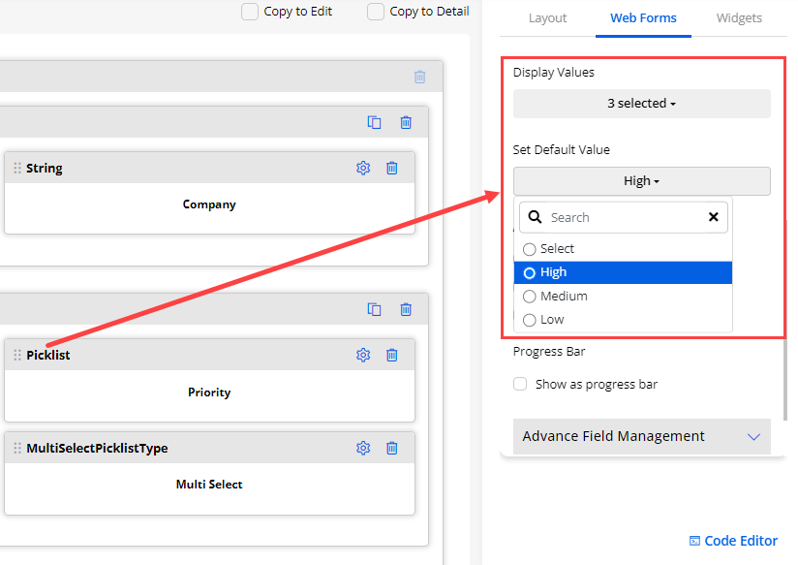Open the Code Editor link
The width and height of the screenshot is (798, 565).
[733, 541]
